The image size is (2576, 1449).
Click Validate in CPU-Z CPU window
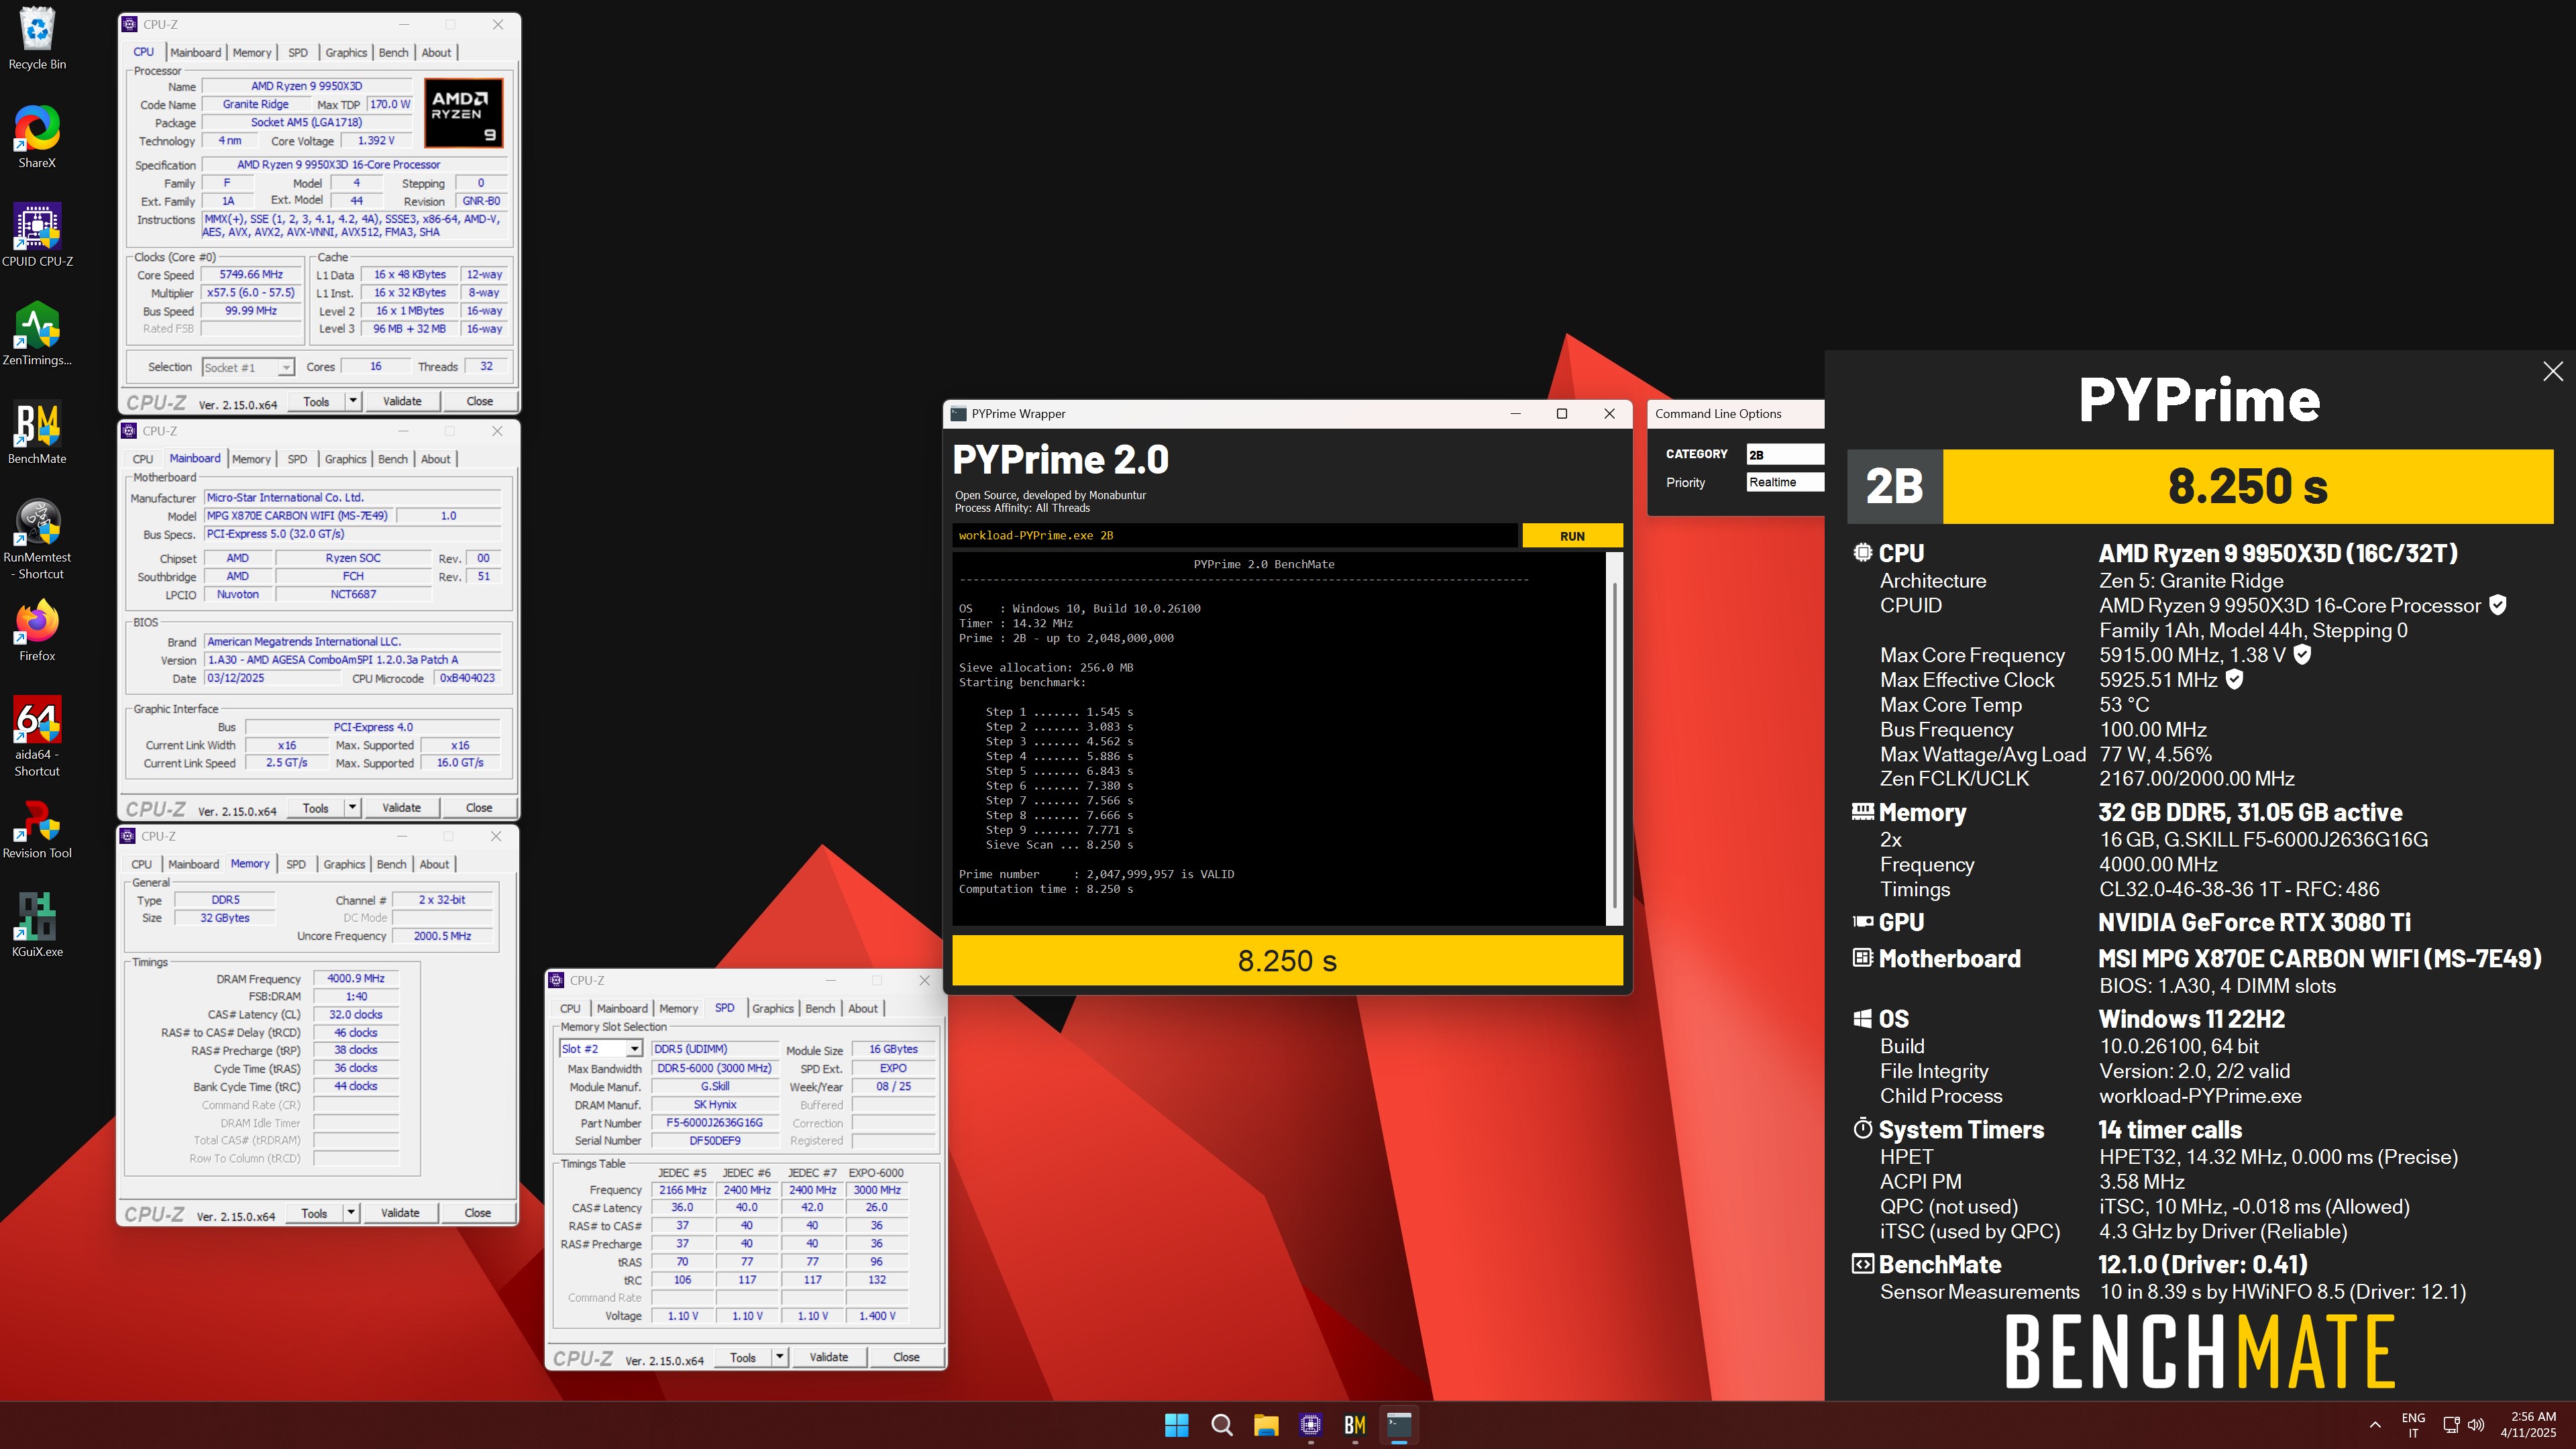click(402, 401)
